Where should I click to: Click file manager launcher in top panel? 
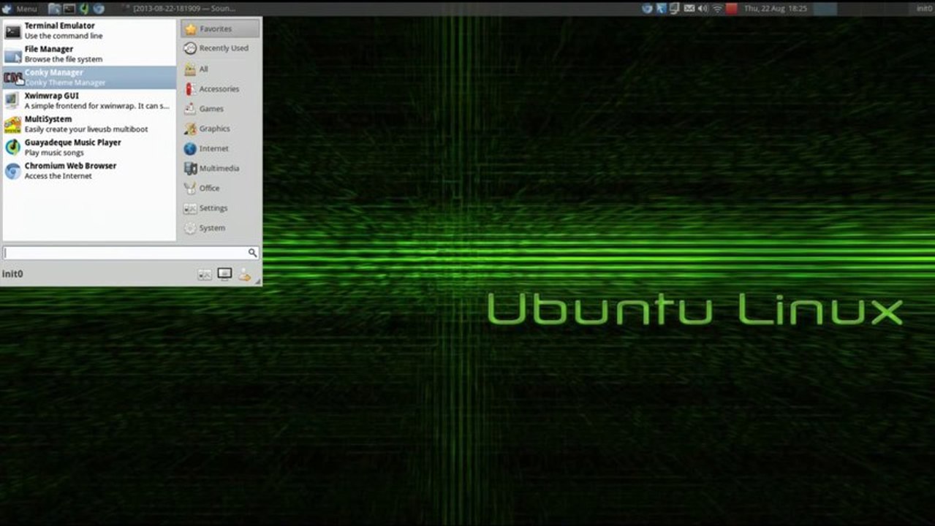(55, 9)
